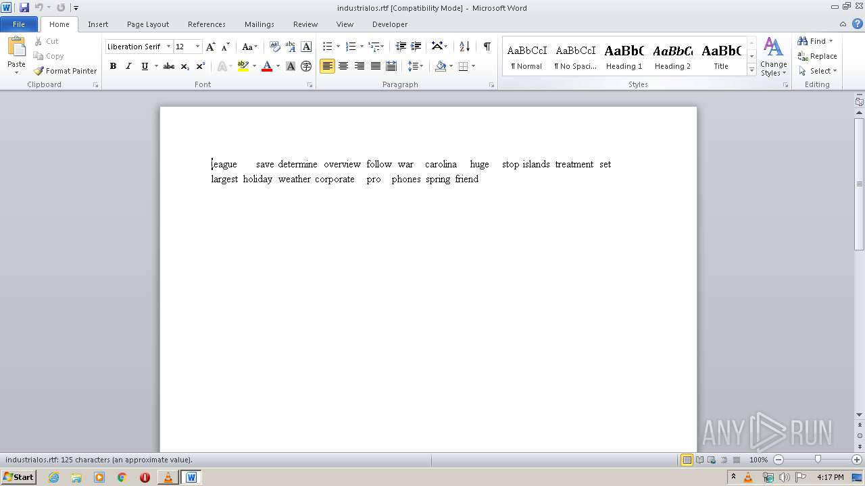Click the zoom slider handle
Viewport: 865px width, 486px height.
tap(818, 460)
